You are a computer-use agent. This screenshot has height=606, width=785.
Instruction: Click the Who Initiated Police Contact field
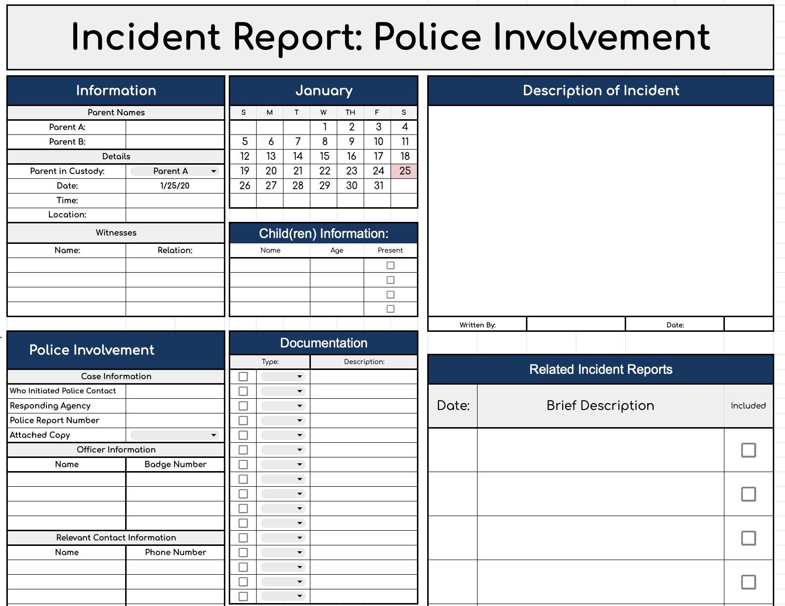click(x=174, y=391)
